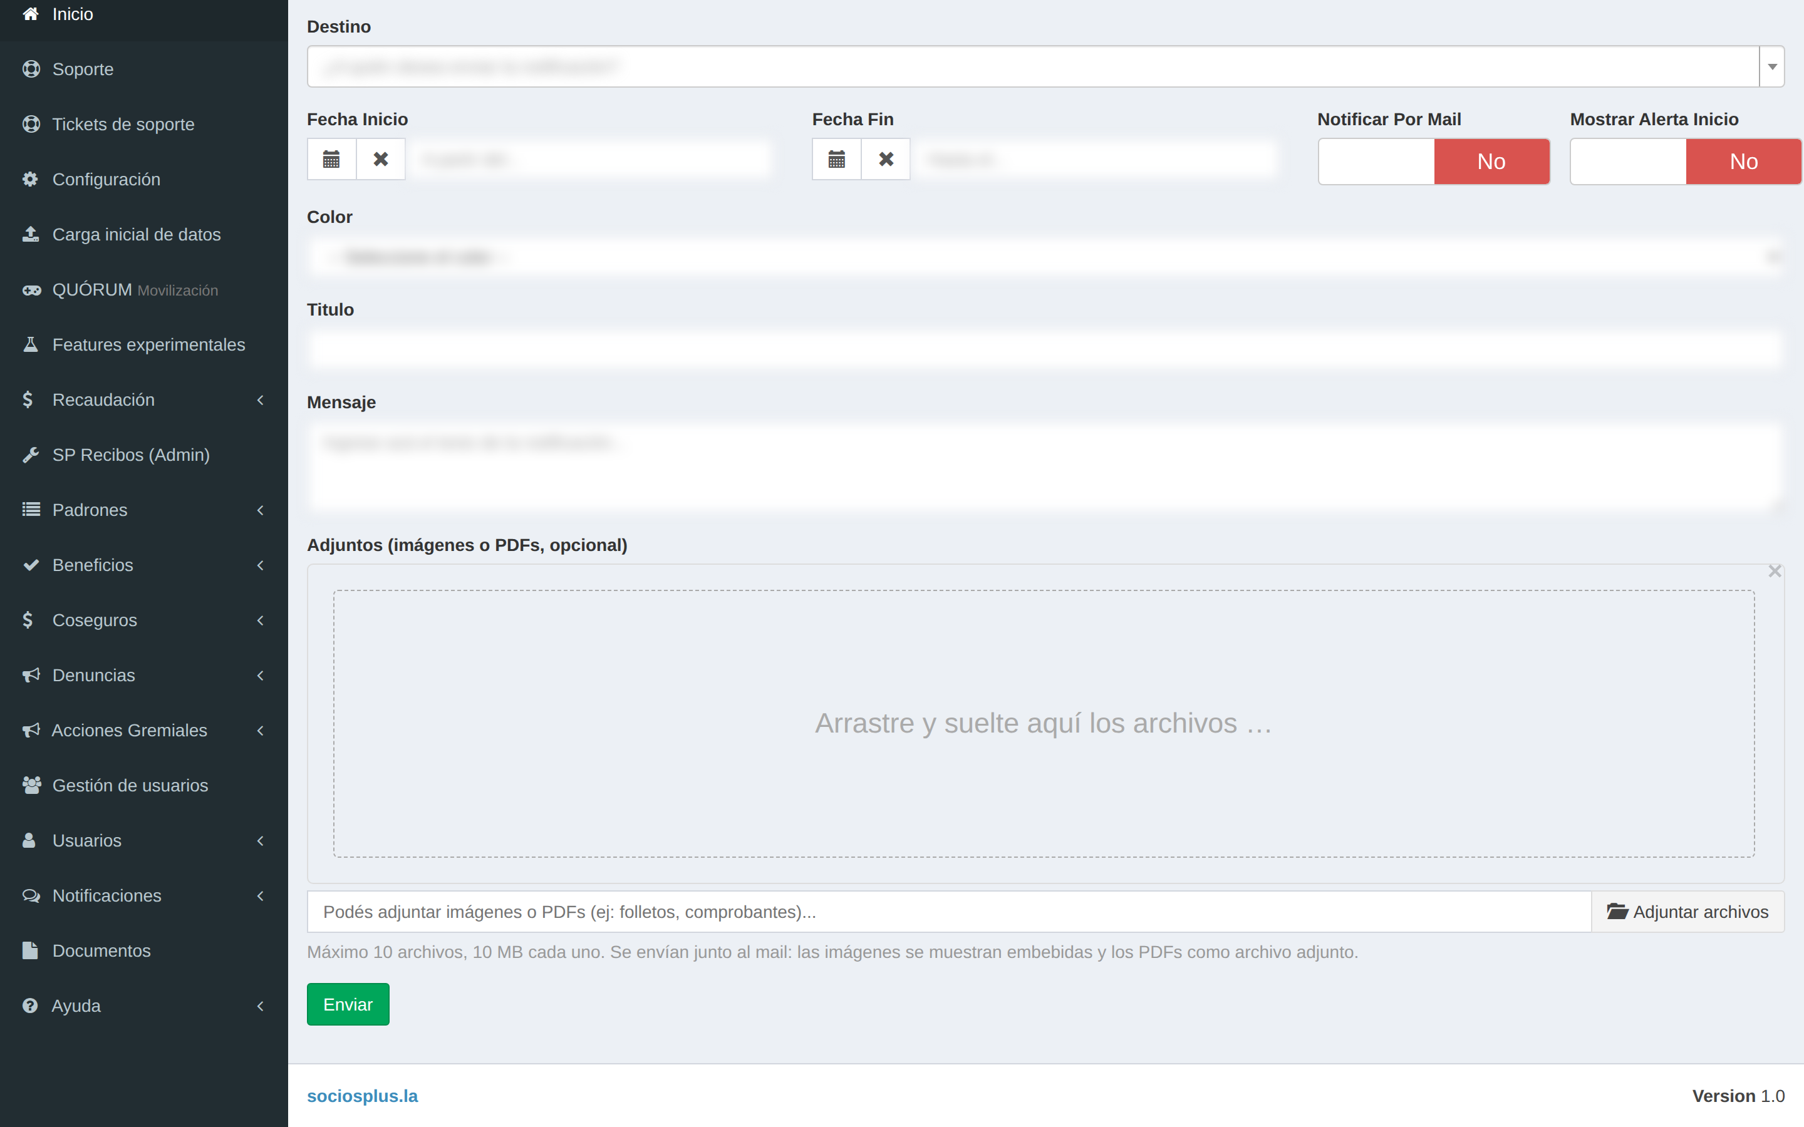The width and height of the screenshot is (1804, 1127).
Task: Click the Gestión de usuarios group icon
Action: click(31, 785)
